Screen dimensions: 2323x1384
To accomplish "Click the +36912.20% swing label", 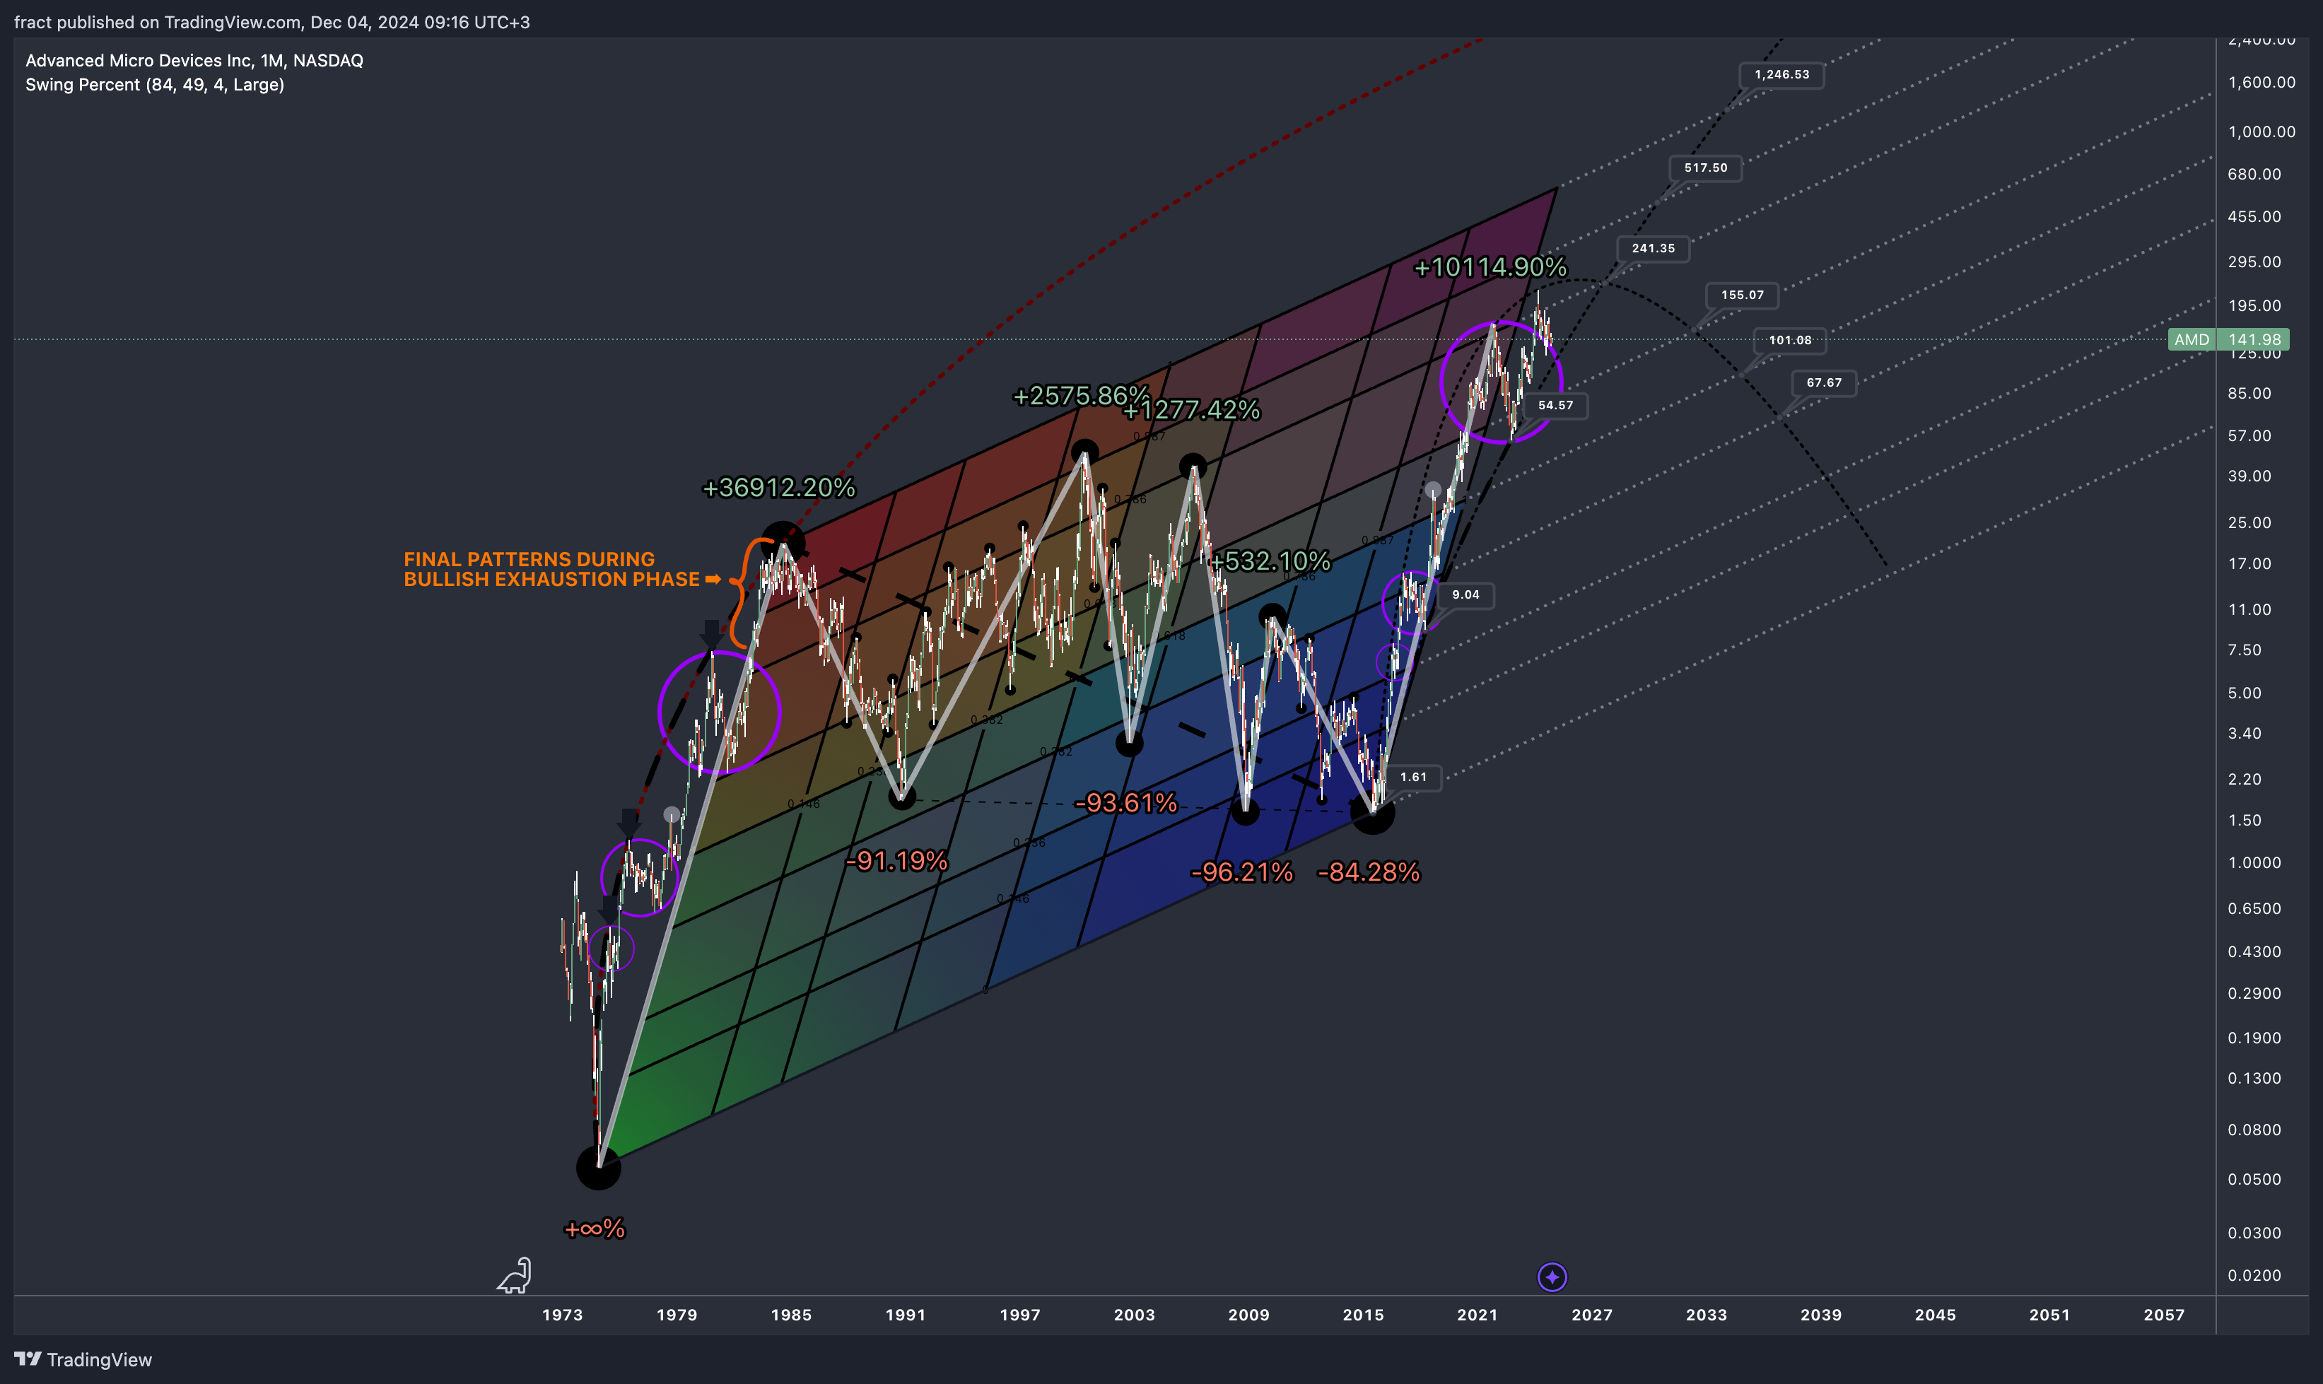I will coord(778,488).
